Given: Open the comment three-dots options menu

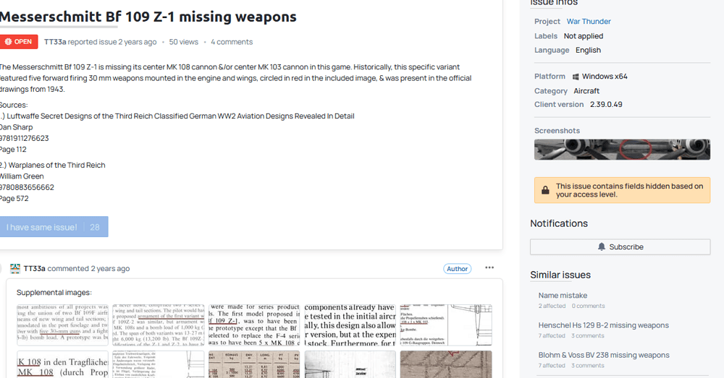Looking at the screenshot, I should (489, 268).
